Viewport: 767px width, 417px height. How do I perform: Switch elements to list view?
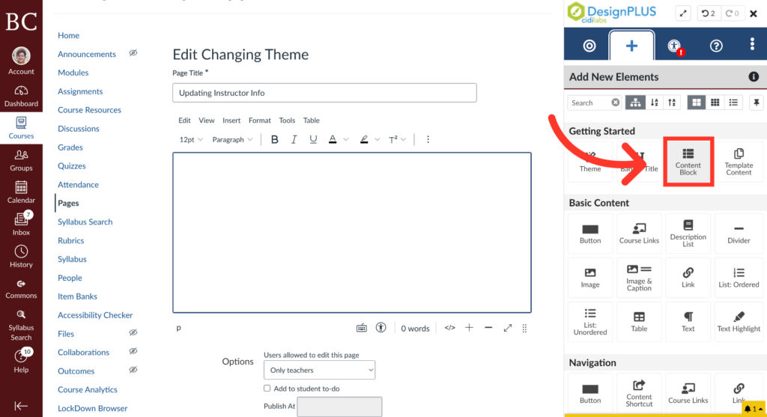[733, 102]
